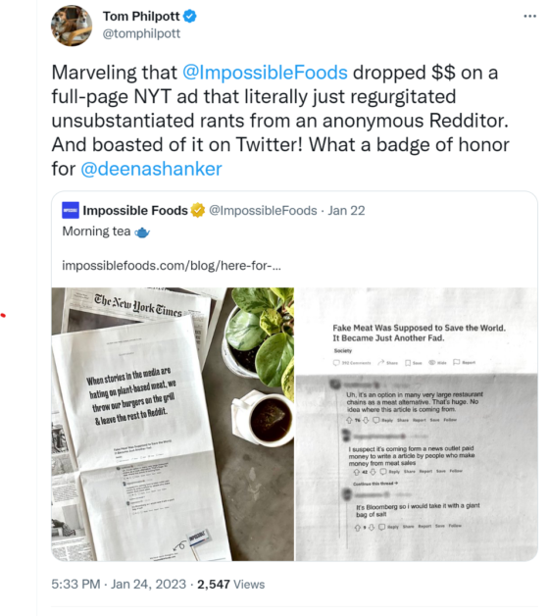This screenshot has width=549, height=616.
Task: Click the Morning tea quoted tweet text
Action: (96, 231)
